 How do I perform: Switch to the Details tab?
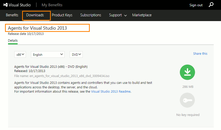pos(13,41)
